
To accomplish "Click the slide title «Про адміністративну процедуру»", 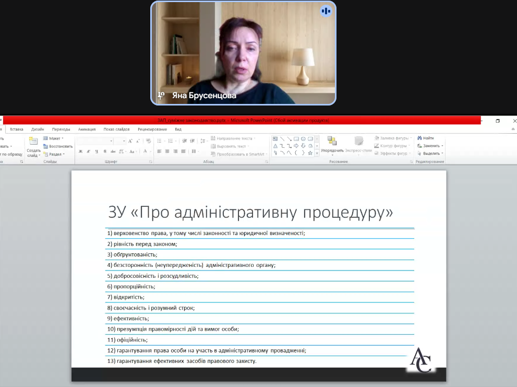I will coord(250,212).
